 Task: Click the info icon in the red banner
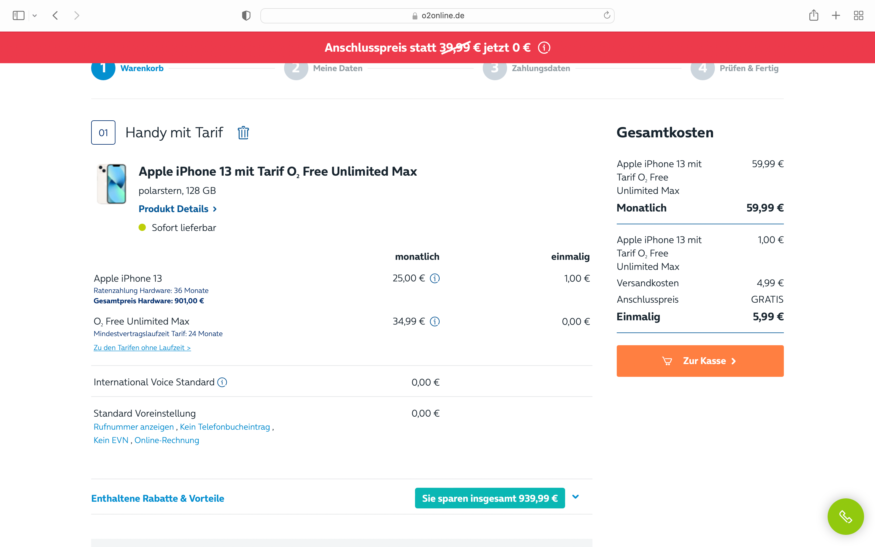point(544,48)
